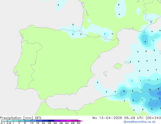Select the 50 value under the legend
The height and width of the screenshot is (124, 161).
click(78, 123)
